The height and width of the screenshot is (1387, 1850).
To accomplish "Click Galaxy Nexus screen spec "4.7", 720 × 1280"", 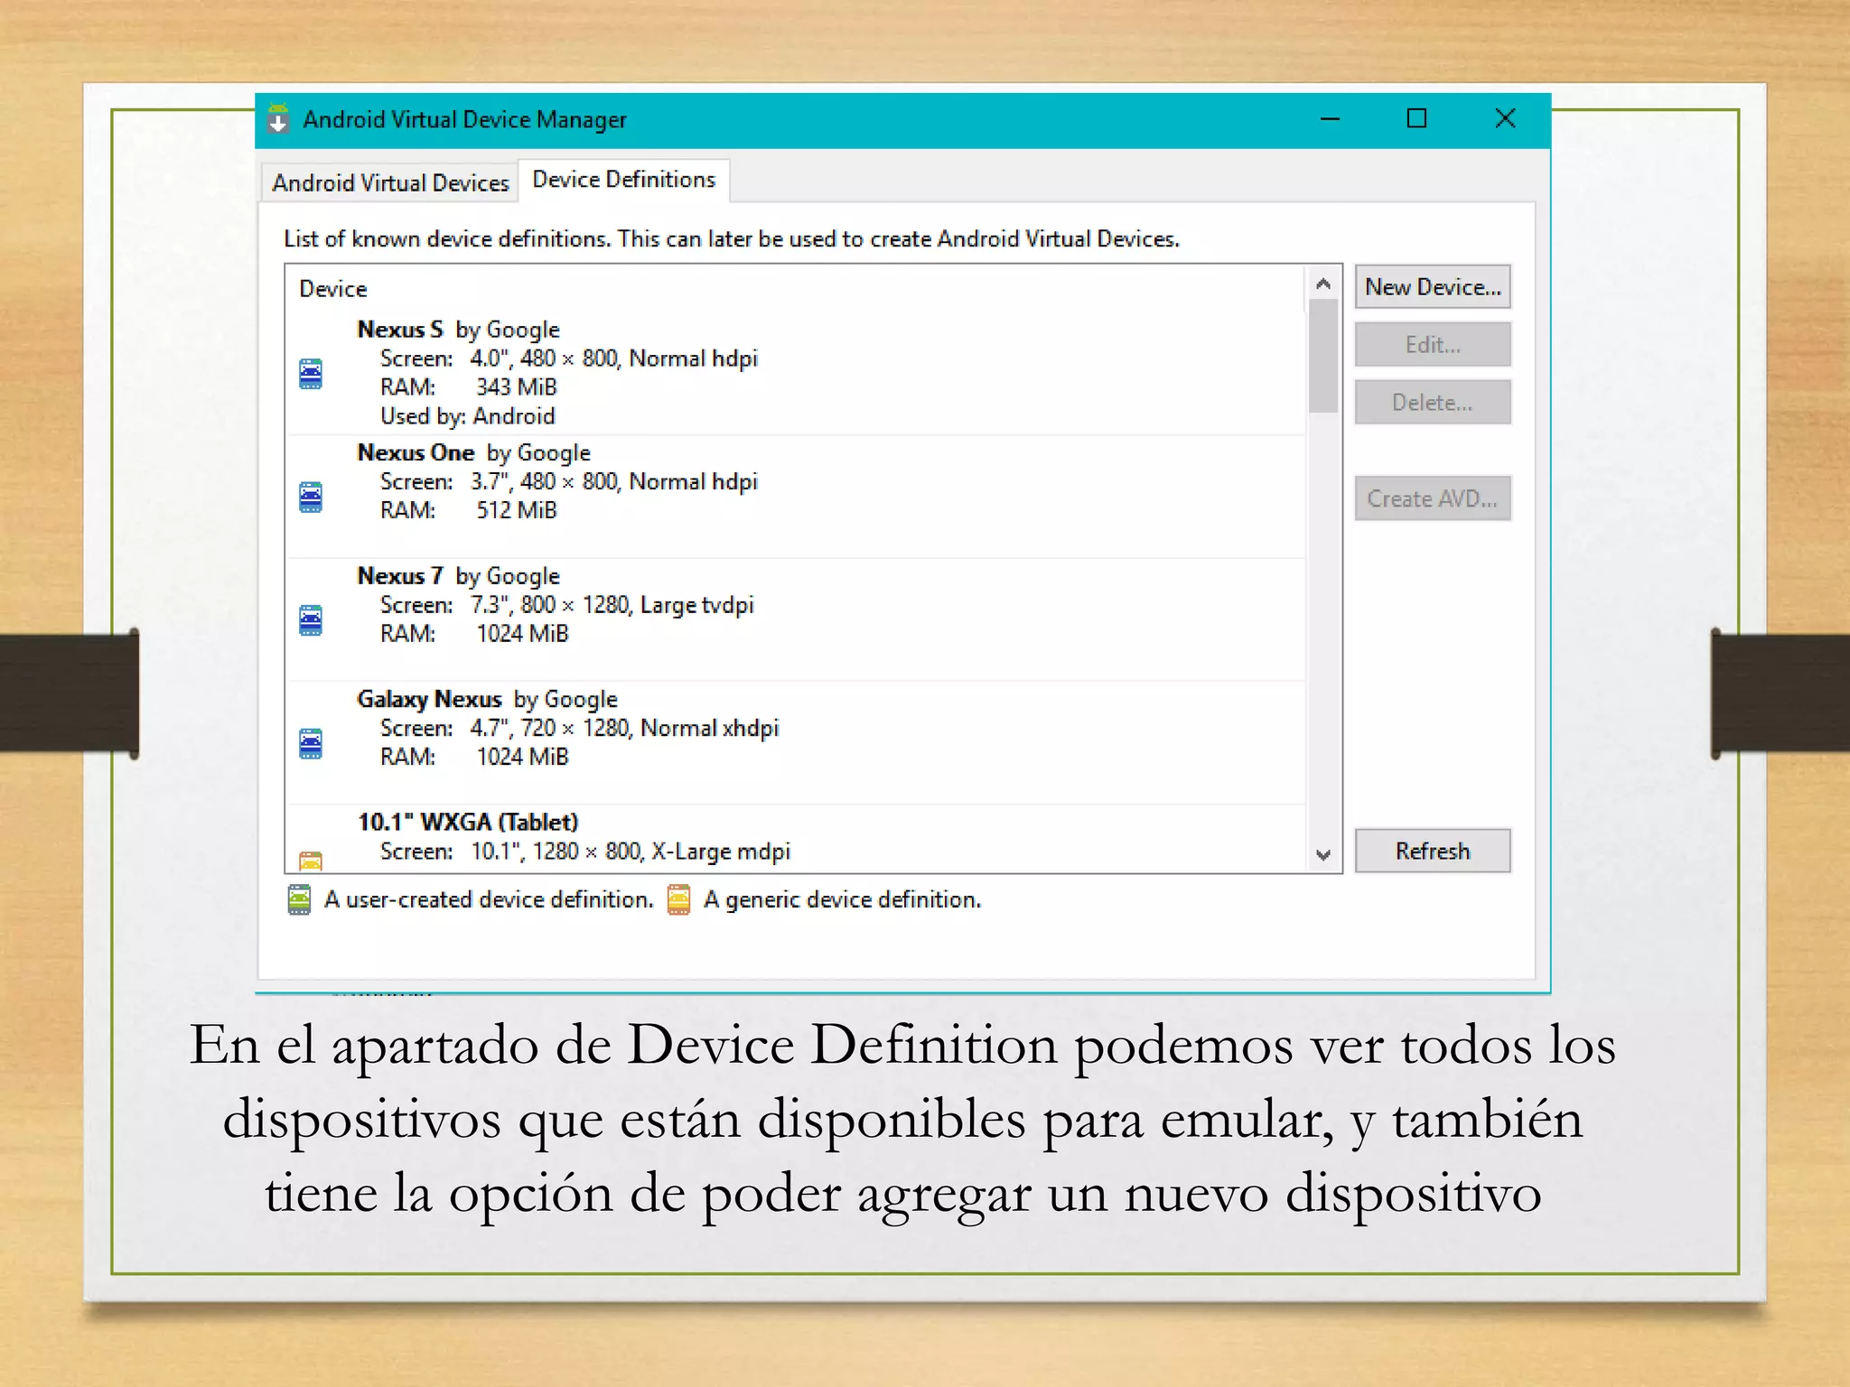I will point(551,728).
